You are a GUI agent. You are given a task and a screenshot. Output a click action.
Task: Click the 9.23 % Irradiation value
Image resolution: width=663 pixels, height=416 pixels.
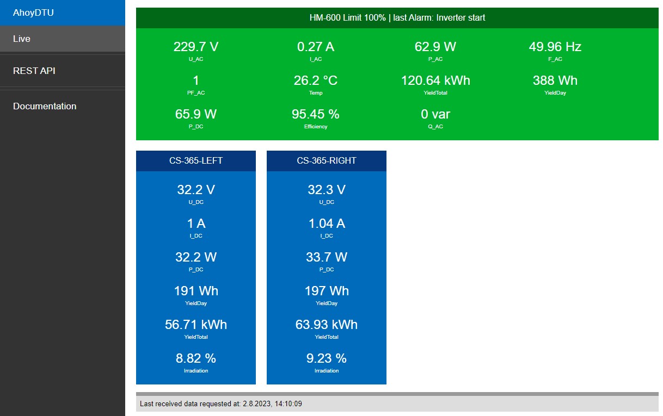tap(327, 358)
